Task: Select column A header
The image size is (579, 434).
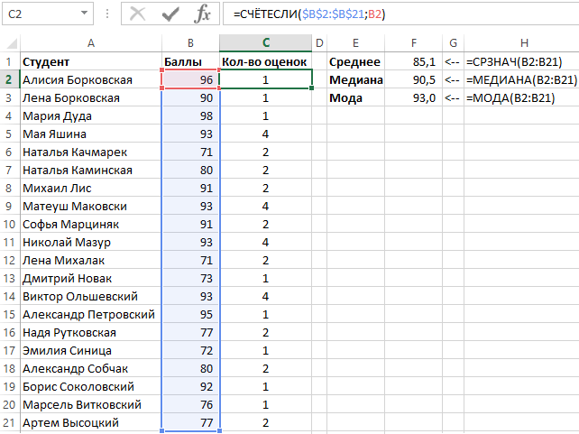Action: point(90,43)
